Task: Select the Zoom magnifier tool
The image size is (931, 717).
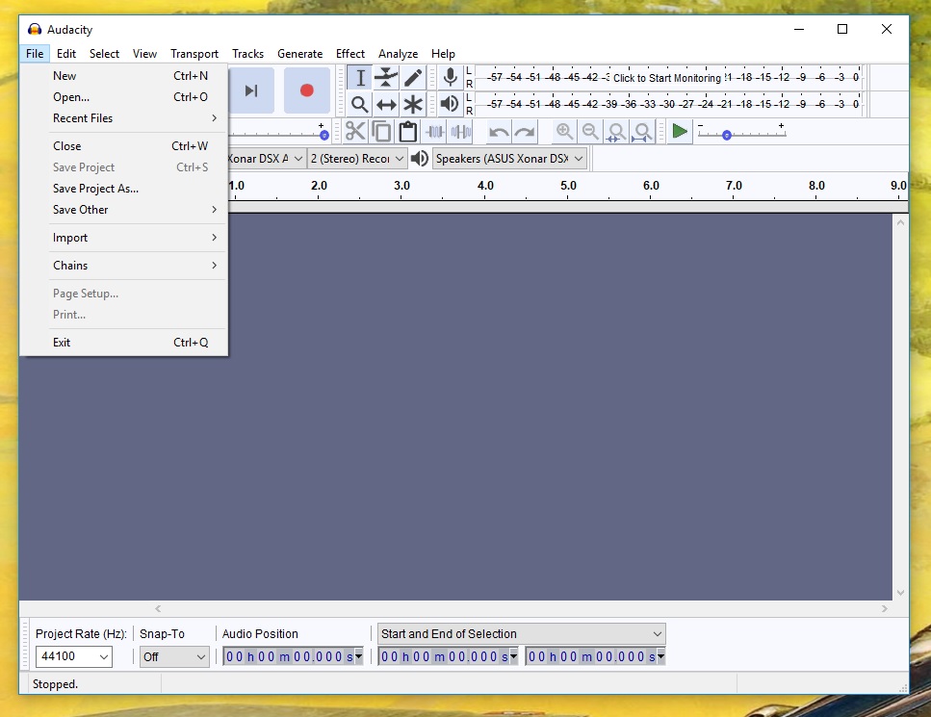Action: (360, 105)
